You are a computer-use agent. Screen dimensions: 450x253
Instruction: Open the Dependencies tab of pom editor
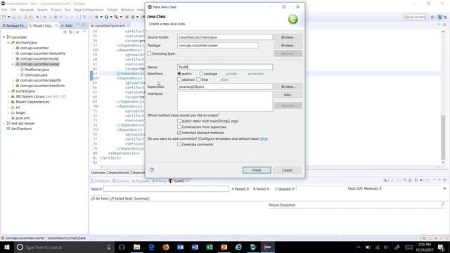click(x=118, y=173)
